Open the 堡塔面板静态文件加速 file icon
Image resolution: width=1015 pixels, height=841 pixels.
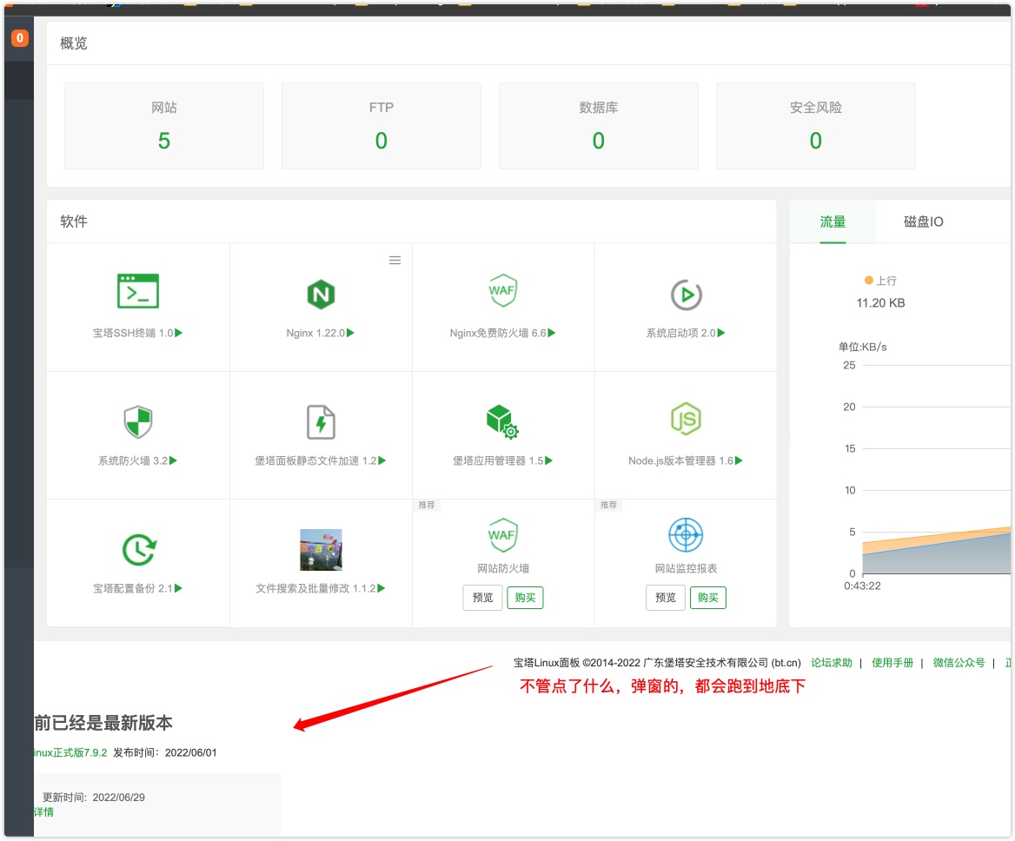321,421
